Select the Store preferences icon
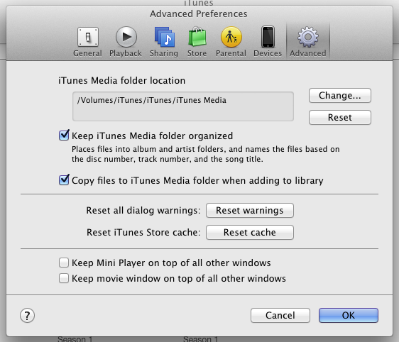 [197, 42]
